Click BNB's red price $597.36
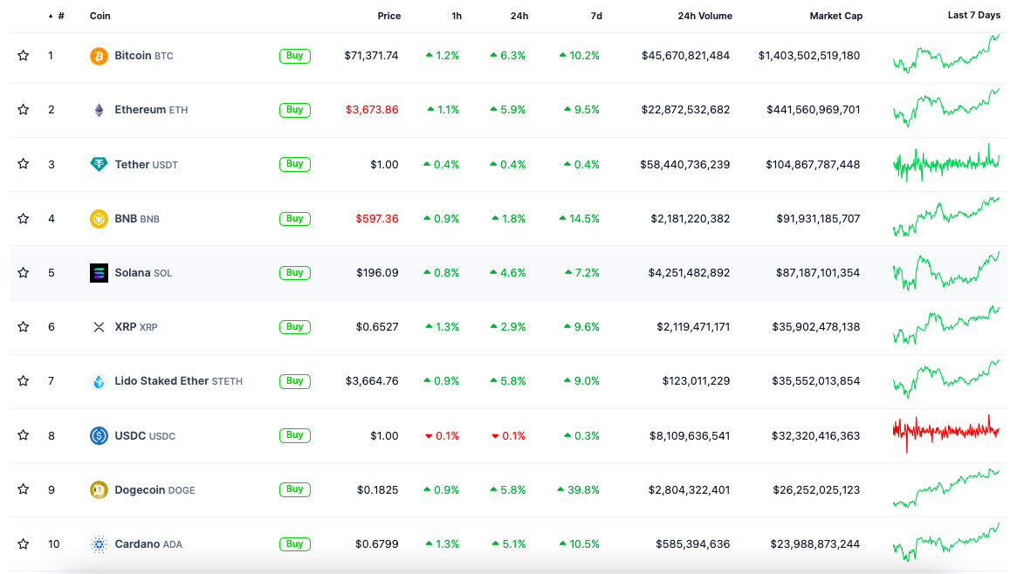This screenshot has width=1024, height=574. click(x=377, y=218)
